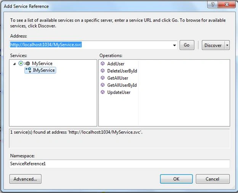This screenshot has width=238, height=193.
Task: Click the IMyService contract icon
Action: click(28, 70)
